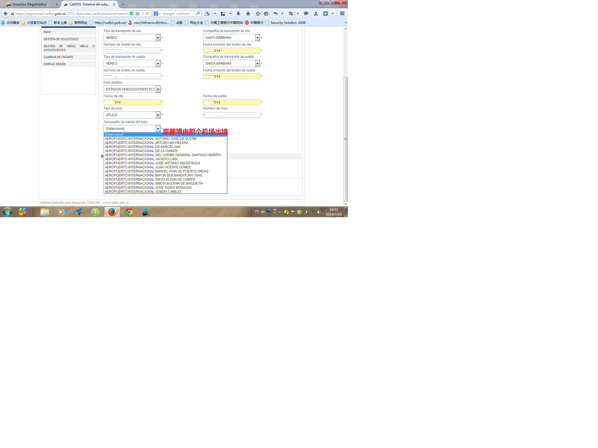Expand Tipo de visa dropdown
Viewport: 598px width, 448px height.
[x=158, y=115]
